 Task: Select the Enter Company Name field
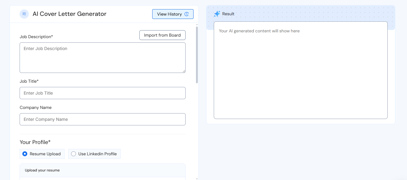click(103, 119)
